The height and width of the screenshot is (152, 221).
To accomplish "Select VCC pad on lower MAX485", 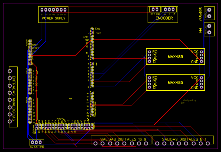I will 202,78.
